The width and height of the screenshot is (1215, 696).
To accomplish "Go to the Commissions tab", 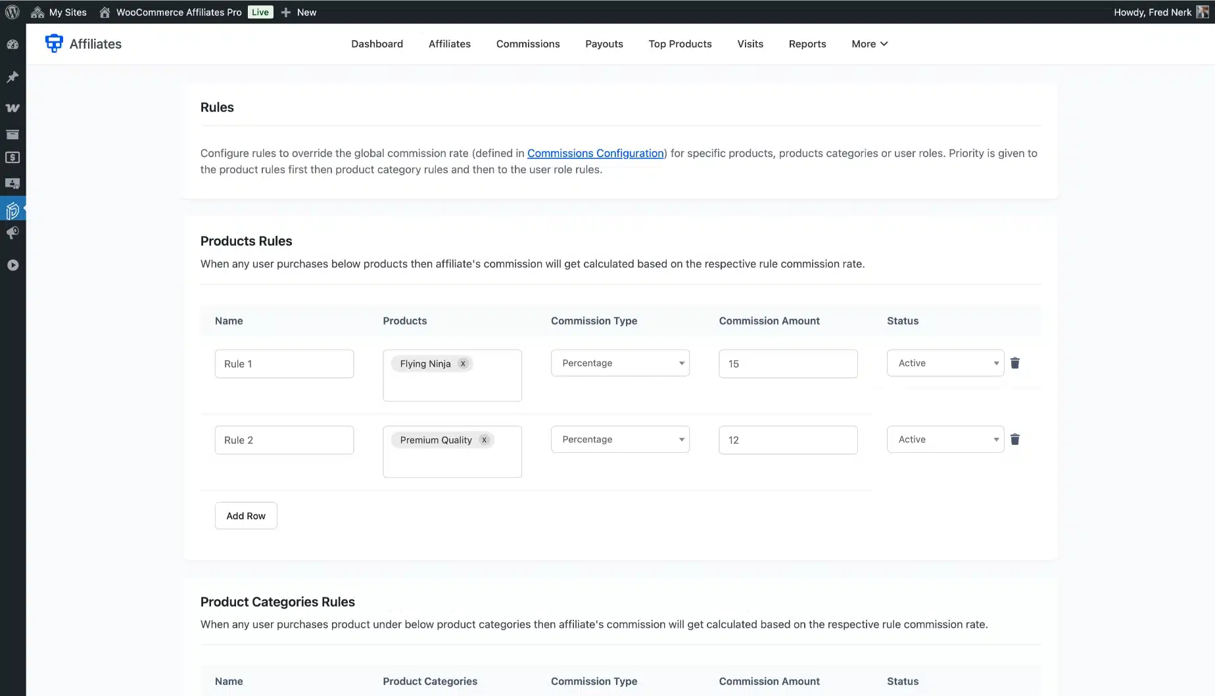I will (x=527, y=44).
